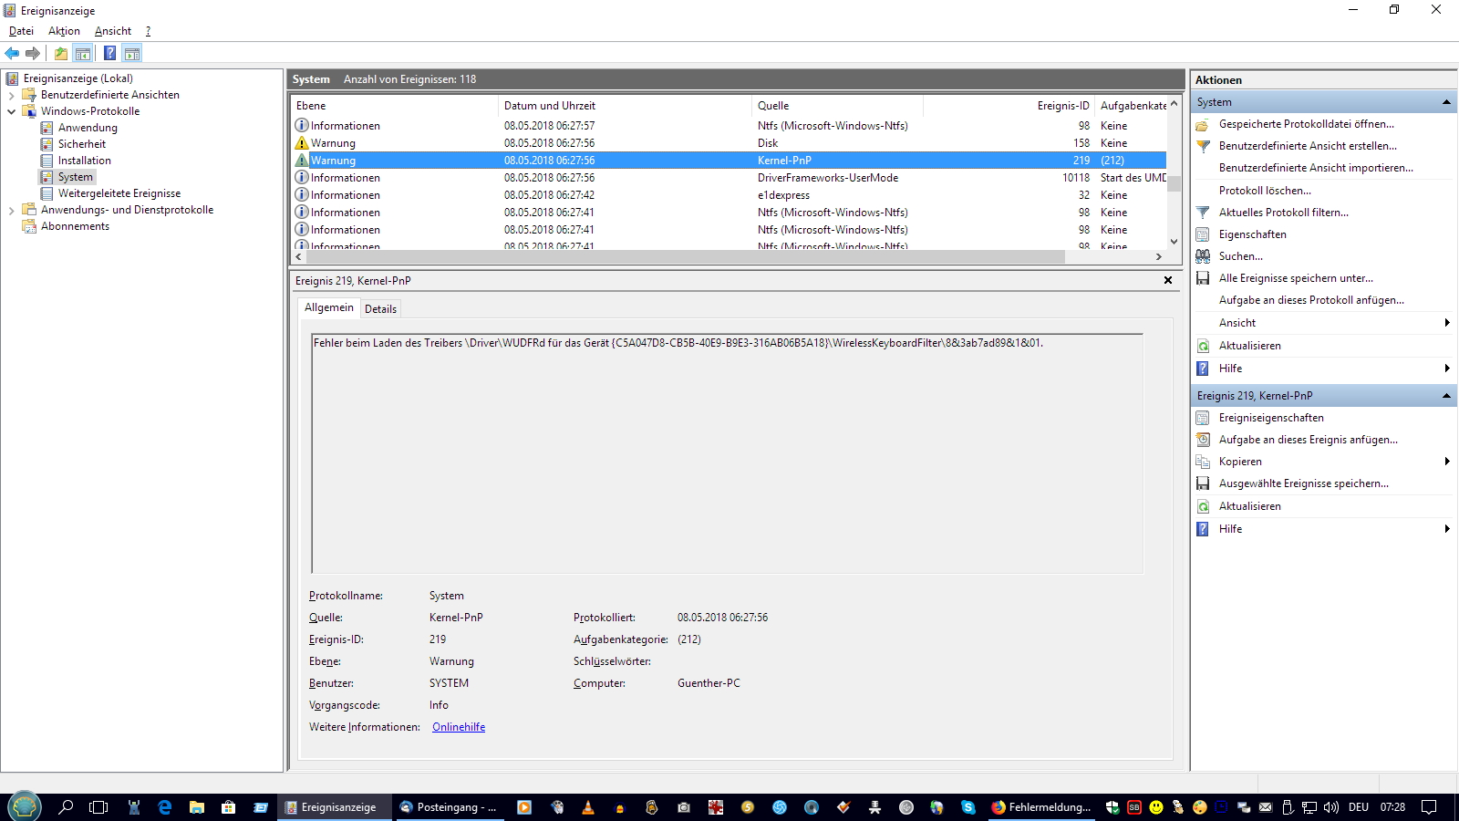Click the Back arrow toolbar icon
The height and width of the screenshot is (821, 1459).
(x=12, y=53)
